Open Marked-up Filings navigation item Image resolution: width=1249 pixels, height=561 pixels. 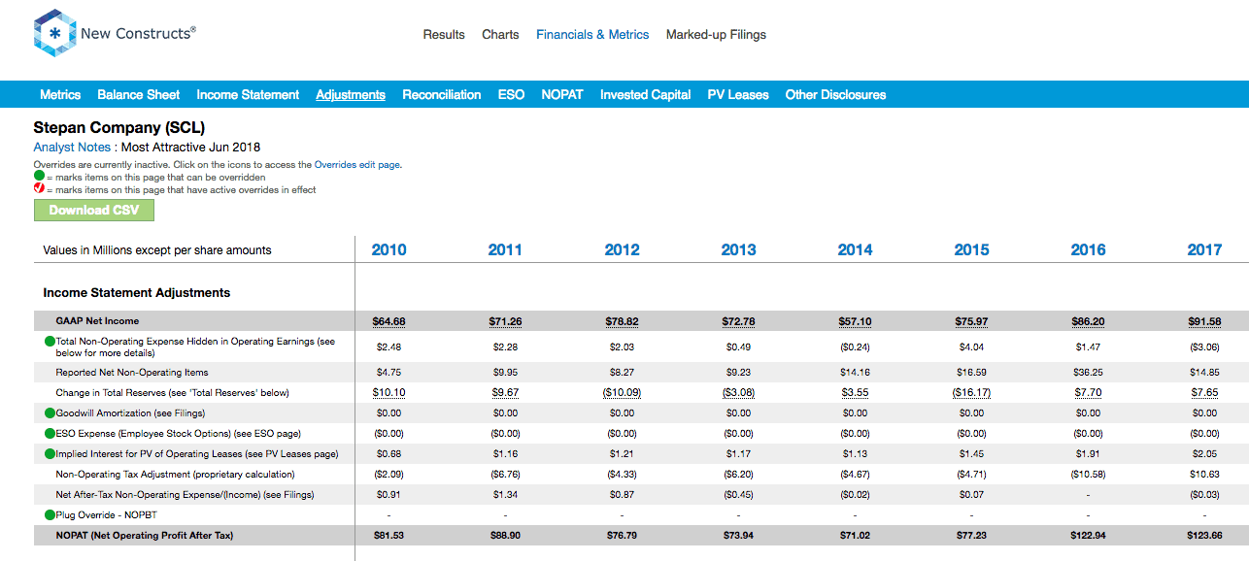coord(716,34)
